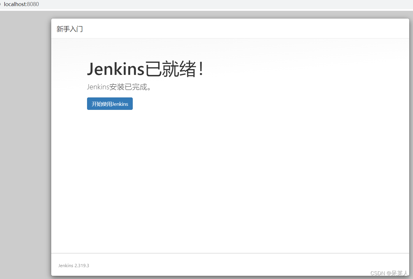The image size is (413, 279).
Task: Click the 新手入门 dialog title
Action: click(70, 29)
